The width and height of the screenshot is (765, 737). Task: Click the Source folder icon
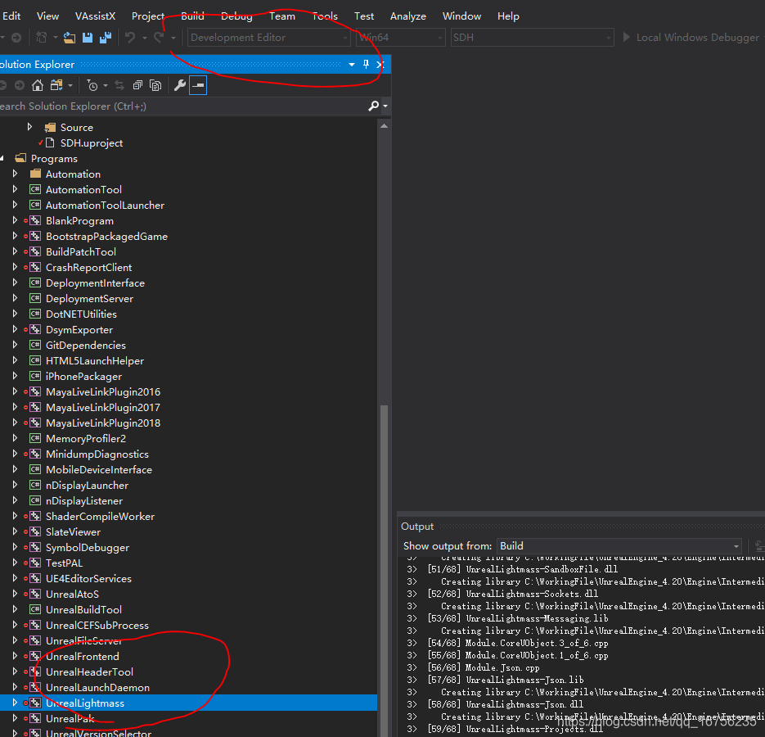coord(50,128)
